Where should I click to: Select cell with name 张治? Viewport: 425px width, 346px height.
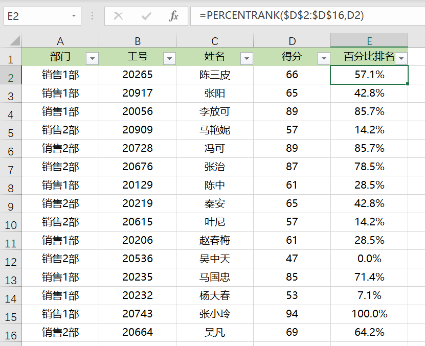click(215, 167)
